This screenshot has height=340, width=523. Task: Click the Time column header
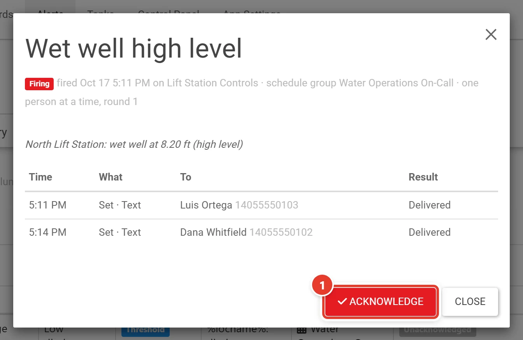coord(40,177)
